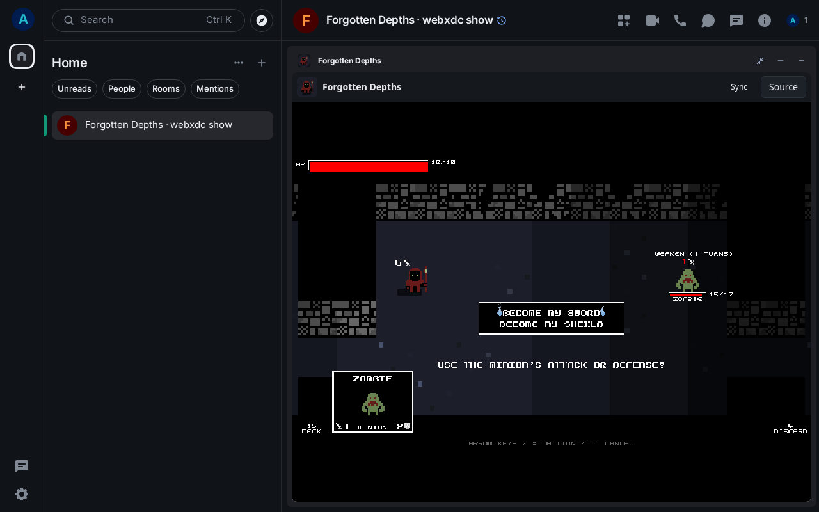Focus the Search field

coord(148,20)
